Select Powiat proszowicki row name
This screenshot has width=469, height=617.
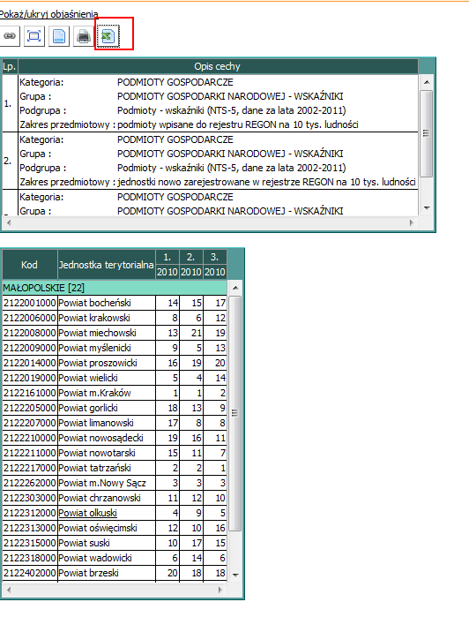pyautogui.click(x=98, y=363)
